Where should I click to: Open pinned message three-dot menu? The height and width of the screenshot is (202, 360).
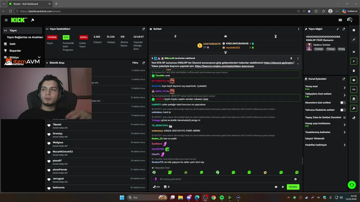coord(298,58)
